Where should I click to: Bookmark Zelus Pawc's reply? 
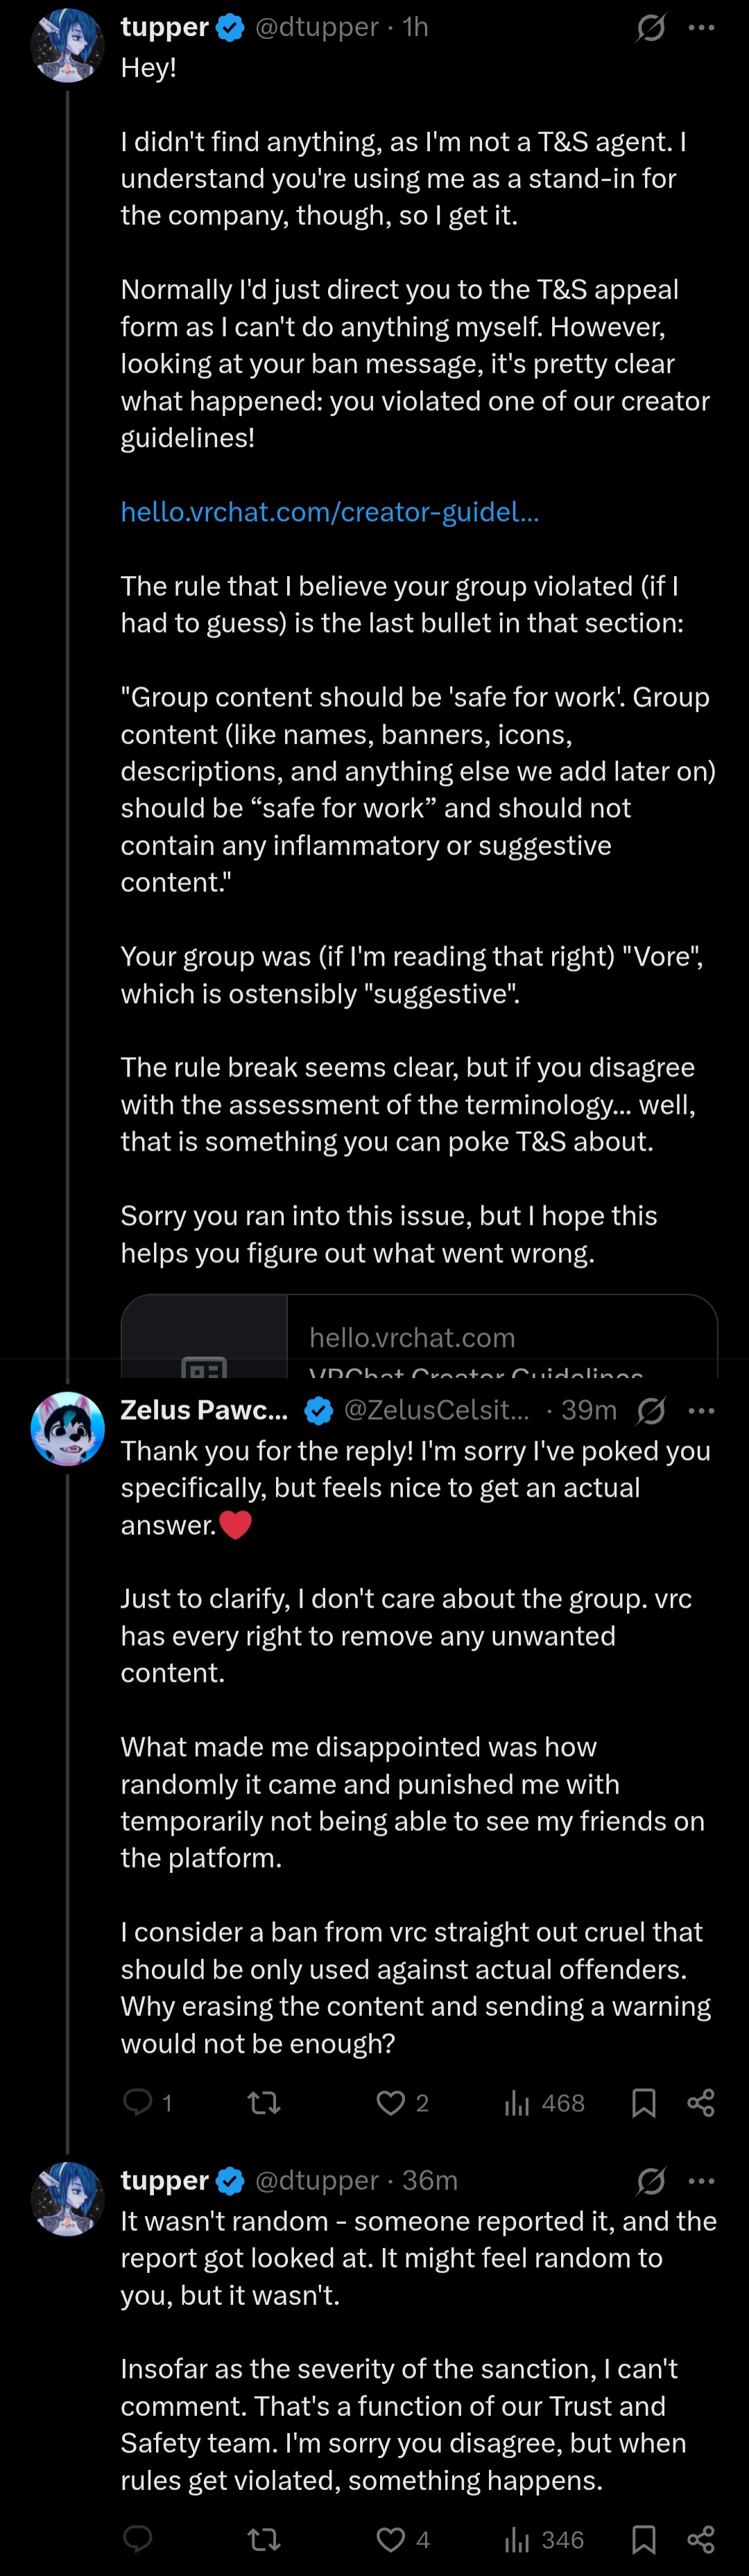pos(644,2102)
